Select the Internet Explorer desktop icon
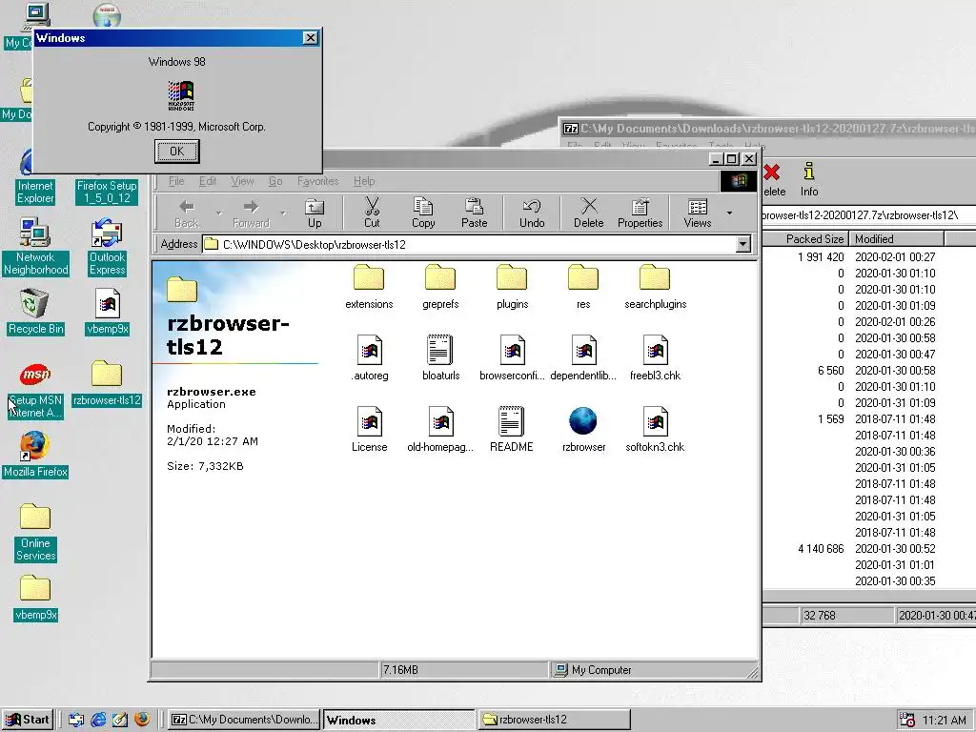This screenshot has height=732, width=976. click(x=35, y=177)
